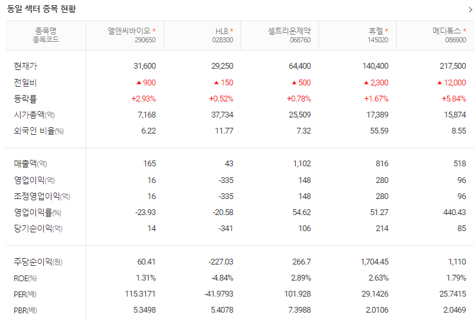Image resolution: width=476 pixels, height=321 pixels.
Task: Select stock code 028300
Action: pyautogui.click(x=223, y=40)
